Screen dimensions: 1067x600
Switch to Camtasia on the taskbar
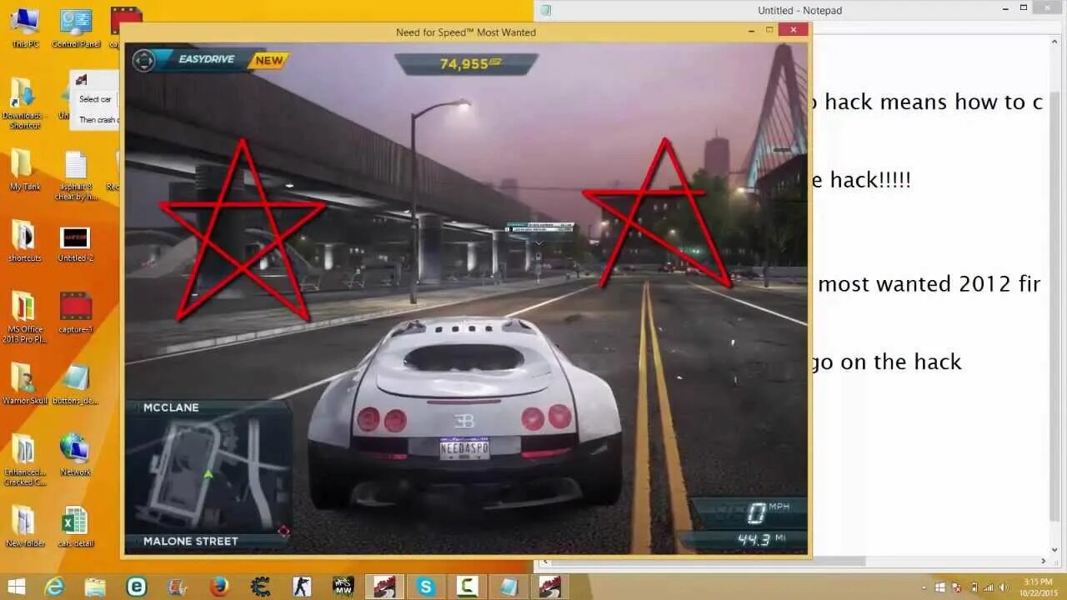(x=468, y=587)
